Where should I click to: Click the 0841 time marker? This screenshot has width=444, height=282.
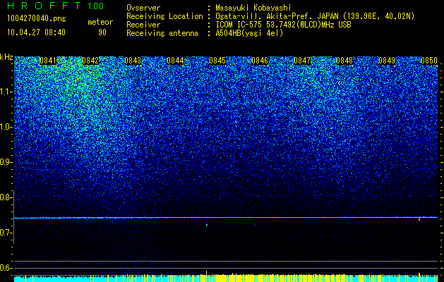[x=48, y=61]
